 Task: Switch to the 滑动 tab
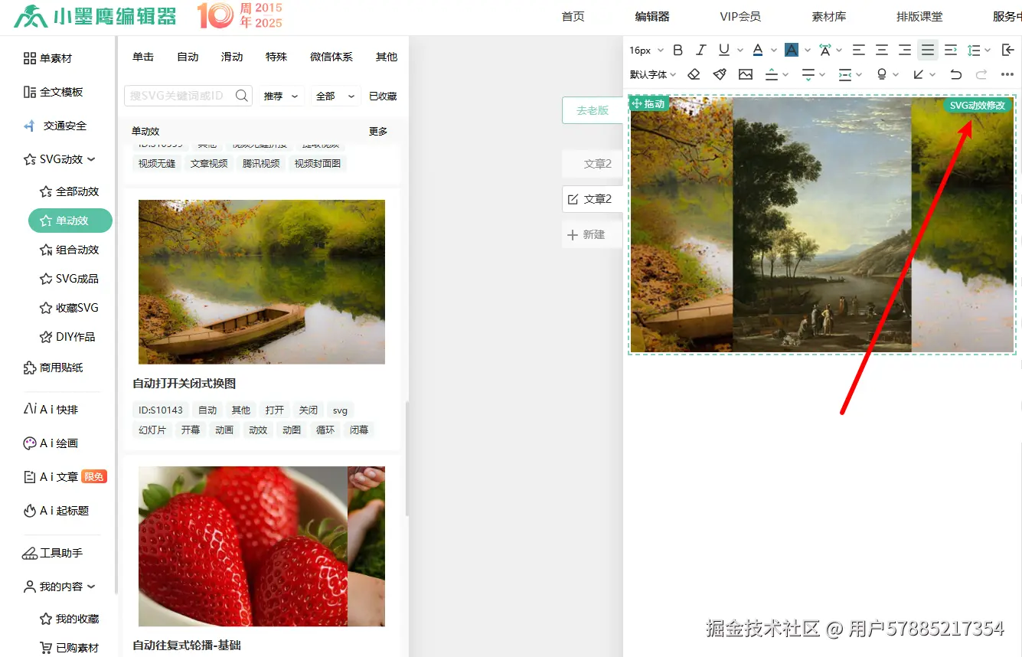click(232, 57)
